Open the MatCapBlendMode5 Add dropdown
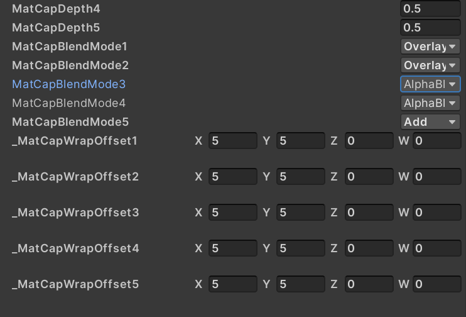 coord(430,122)
